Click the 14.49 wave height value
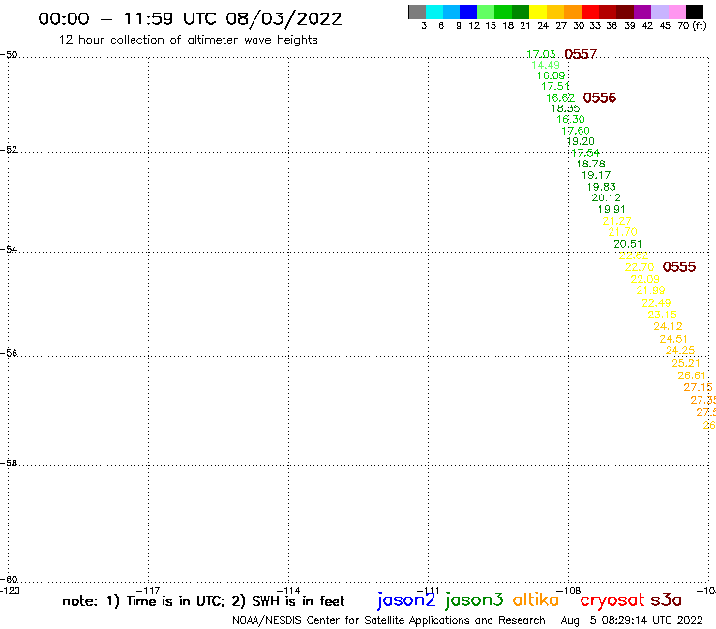Image resolution: width=716 pixels, height=629 pixels. tap(546, 65)
